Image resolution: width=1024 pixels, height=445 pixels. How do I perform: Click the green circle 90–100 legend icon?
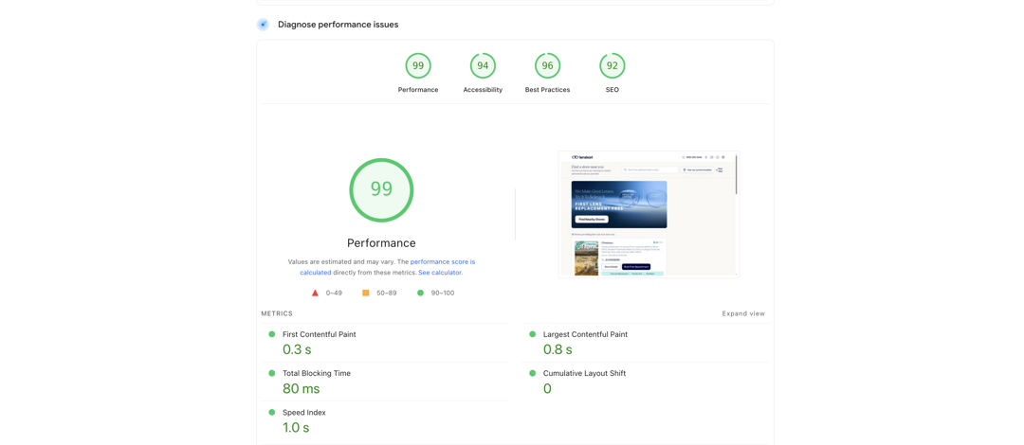click(420, 293)
